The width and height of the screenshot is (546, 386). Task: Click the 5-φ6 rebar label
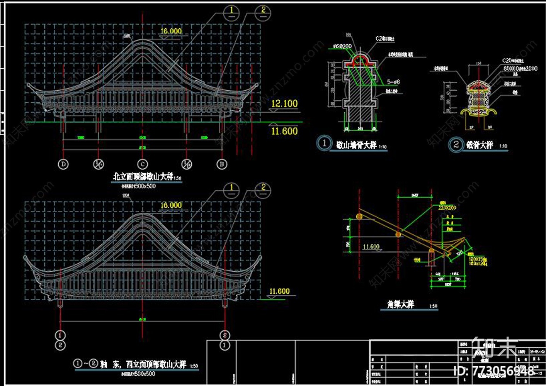[393, 82]
